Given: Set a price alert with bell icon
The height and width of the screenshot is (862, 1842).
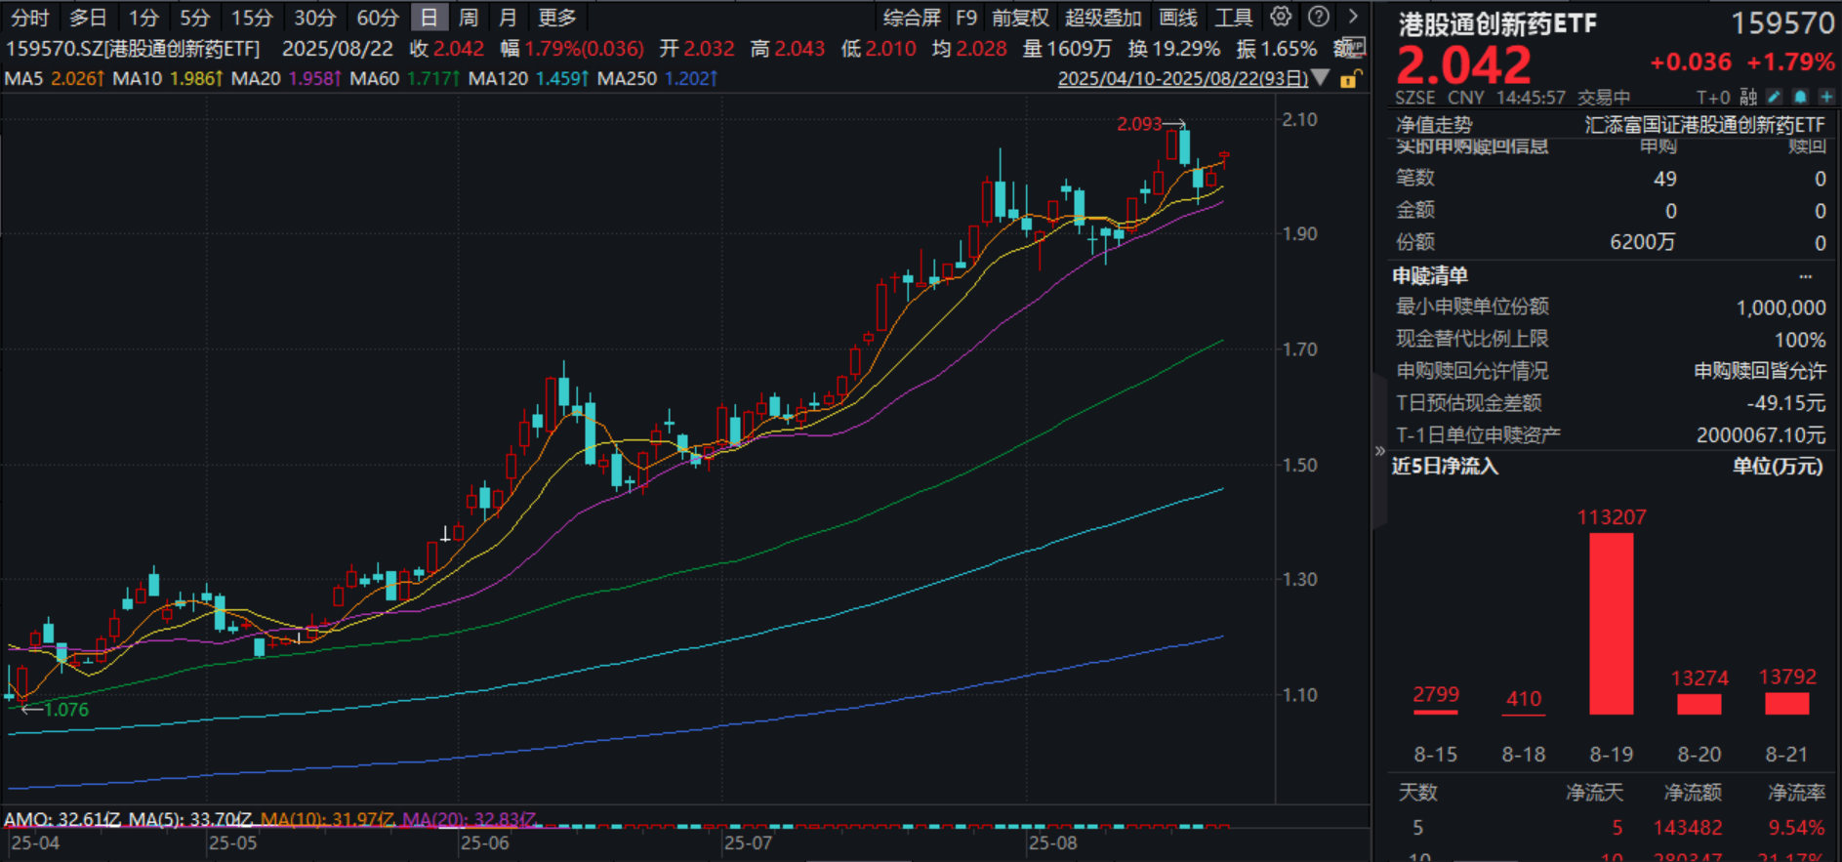Looking at the screenshot, I should click(x=1800, y=97).
